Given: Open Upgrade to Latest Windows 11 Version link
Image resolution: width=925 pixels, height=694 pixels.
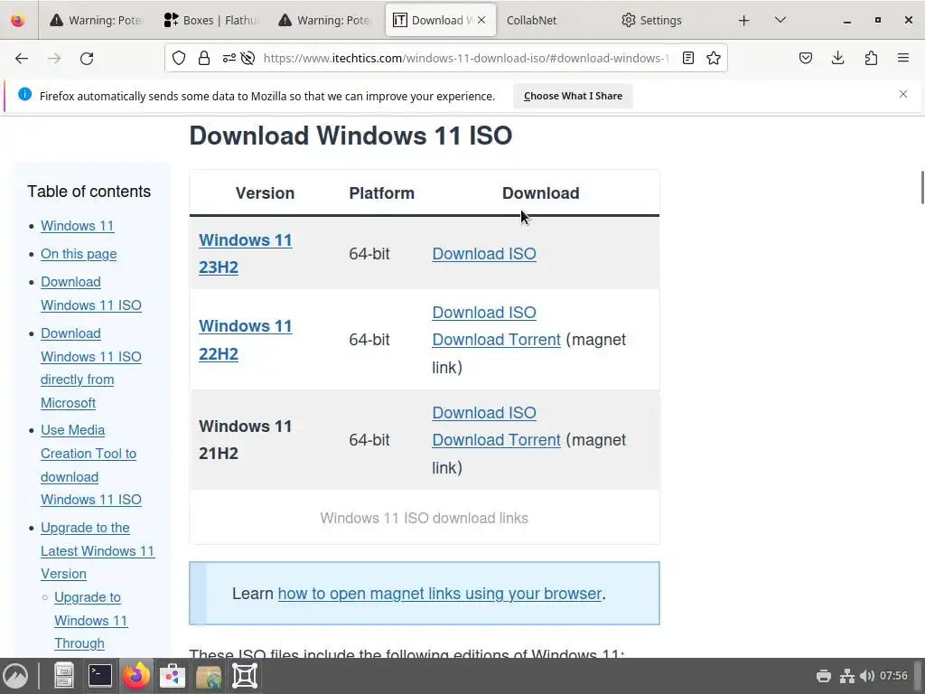Looking at the screenshot, I should (98, 550).
